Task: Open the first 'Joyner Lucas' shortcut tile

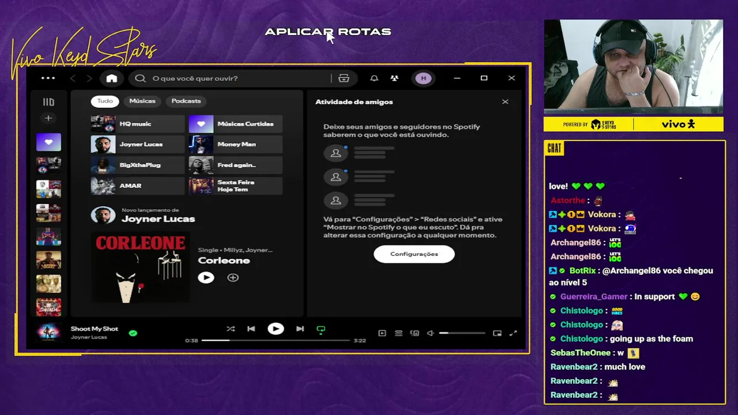Action: [x=138, y=145]
